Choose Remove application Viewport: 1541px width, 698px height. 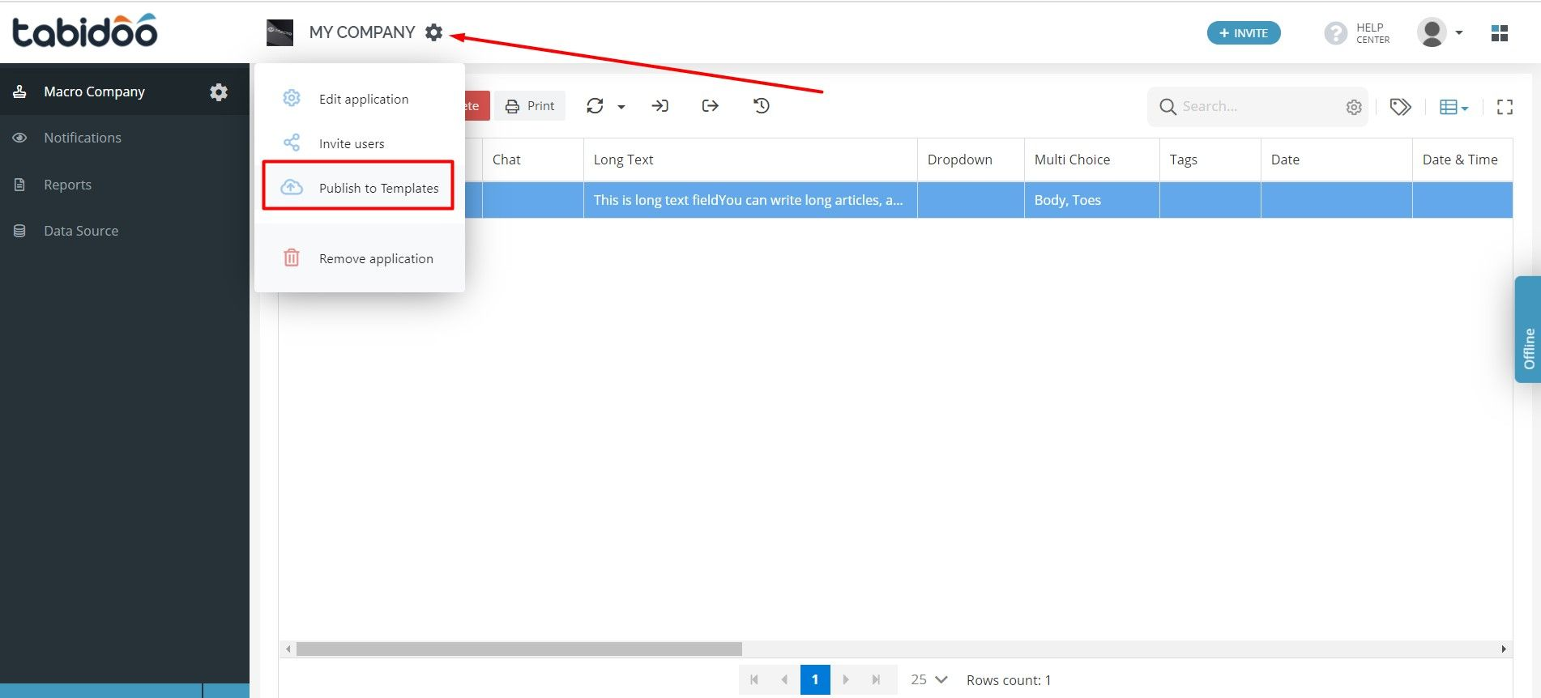360,258
